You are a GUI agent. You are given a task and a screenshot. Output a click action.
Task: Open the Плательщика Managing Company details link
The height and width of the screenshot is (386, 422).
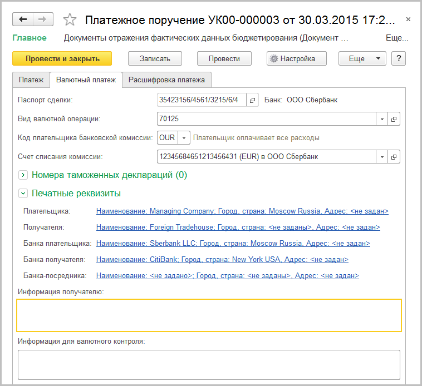242,211
